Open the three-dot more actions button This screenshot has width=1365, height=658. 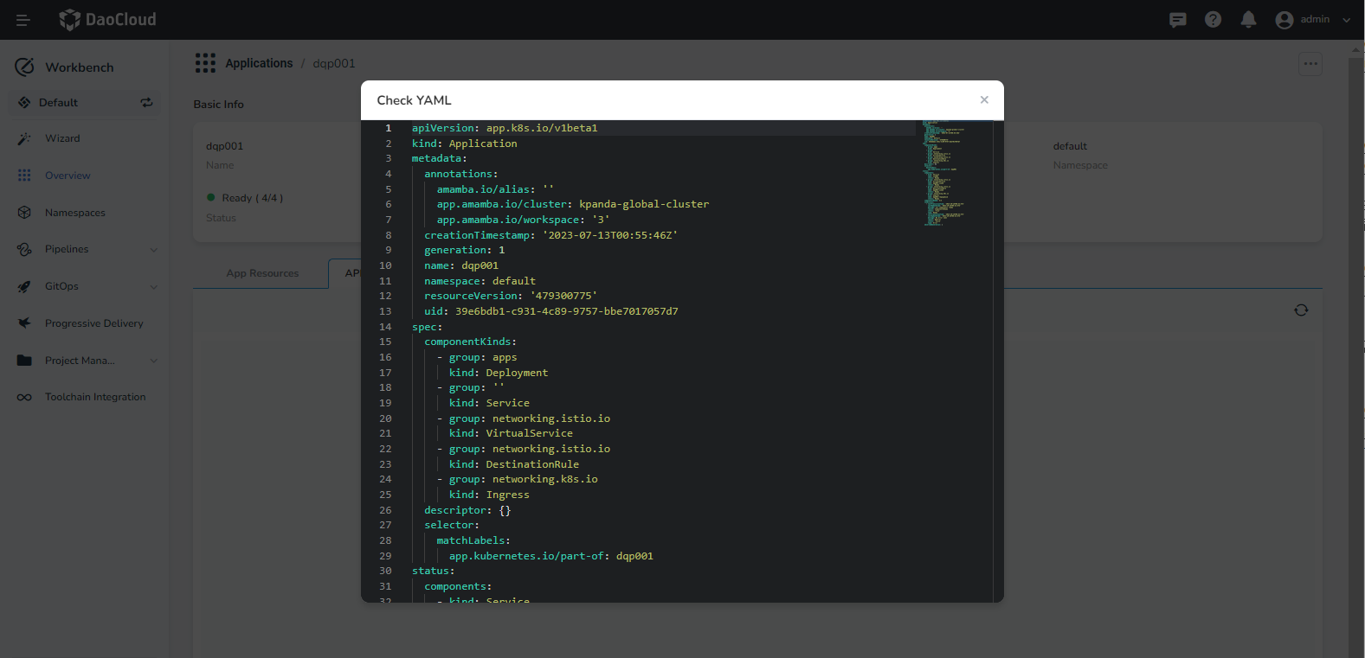coord(1310,63)
